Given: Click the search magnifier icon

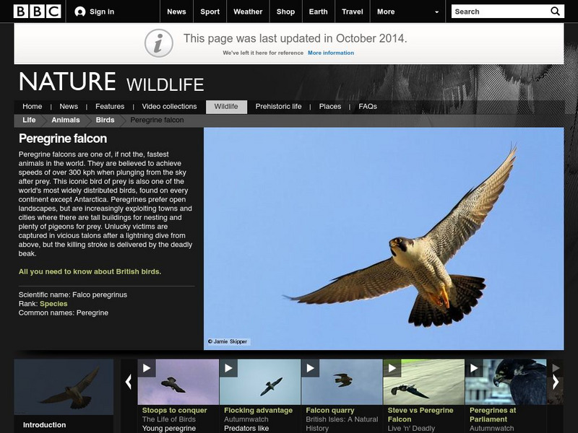Looking at the screenshot, I should 555,12.
